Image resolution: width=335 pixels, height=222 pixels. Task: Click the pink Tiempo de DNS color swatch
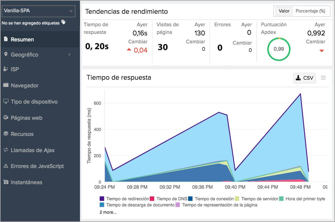(152, 199)
